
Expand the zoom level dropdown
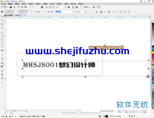pos(66,7)
